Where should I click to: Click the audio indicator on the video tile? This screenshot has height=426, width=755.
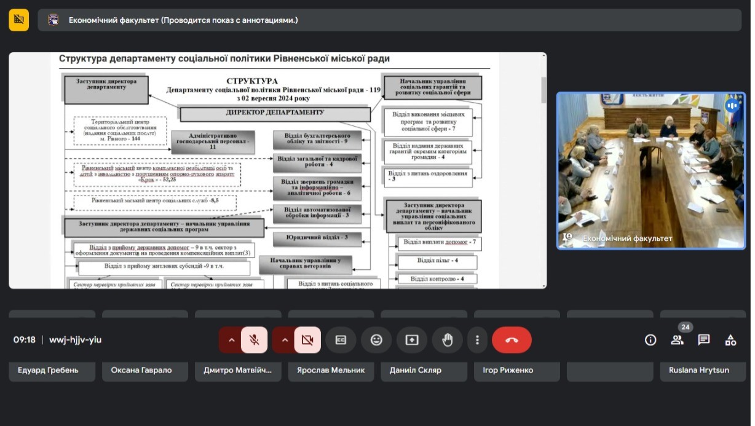click(x=732, y=105)
